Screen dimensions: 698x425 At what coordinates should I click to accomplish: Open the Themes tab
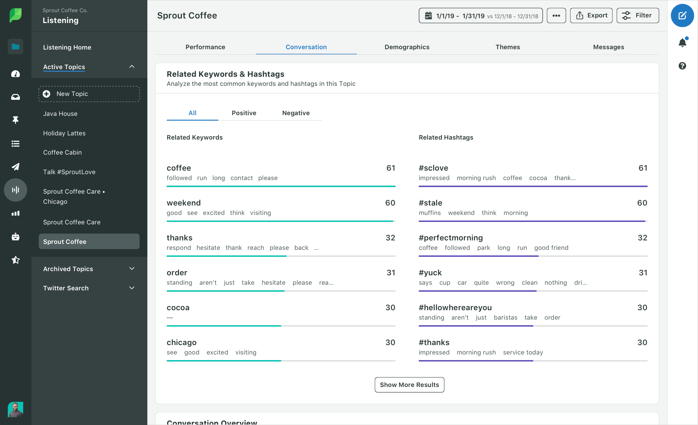point(508,47)
